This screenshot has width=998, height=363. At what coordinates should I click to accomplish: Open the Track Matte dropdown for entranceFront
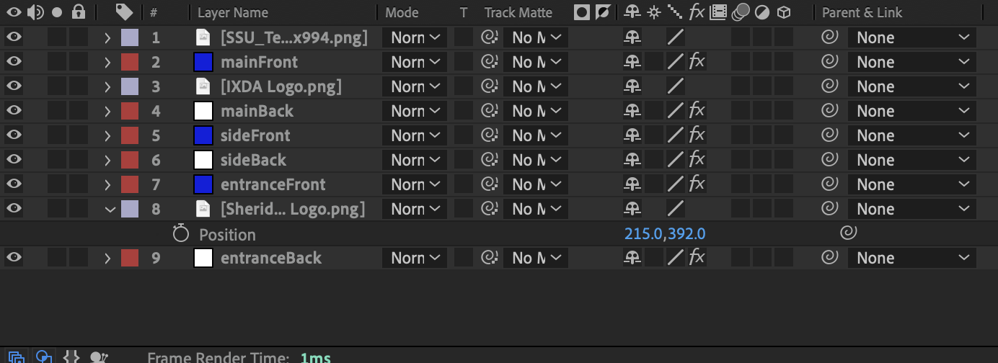tap(536, 184)
